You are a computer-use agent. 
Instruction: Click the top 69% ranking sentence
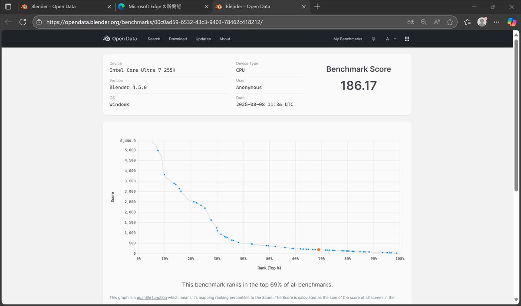click(x=257, y=285)
